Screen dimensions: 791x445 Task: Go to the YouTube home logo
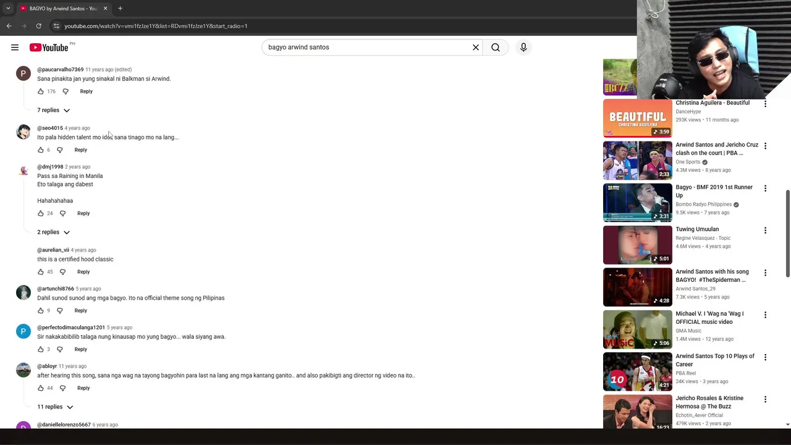(x=49, y=48)
